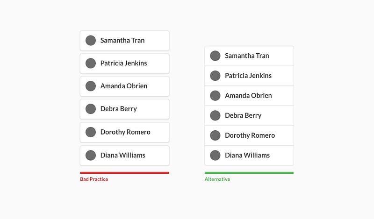Click Diana Williams' avatar in Alternative list
This screenshot has width=374, height=219.
[215, 155]
